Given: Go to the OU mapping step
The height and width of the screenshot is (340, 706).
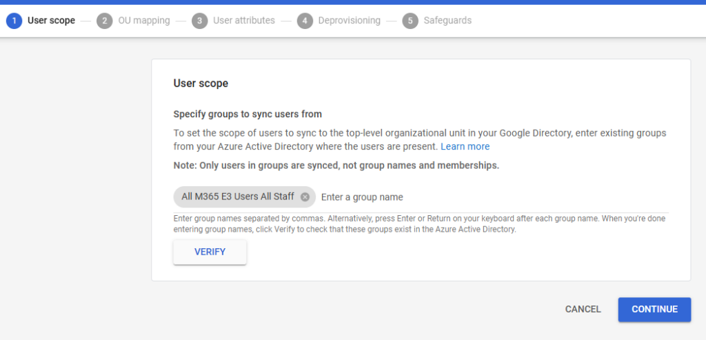Looking at the screenshot, I should [x=143, y=21].
